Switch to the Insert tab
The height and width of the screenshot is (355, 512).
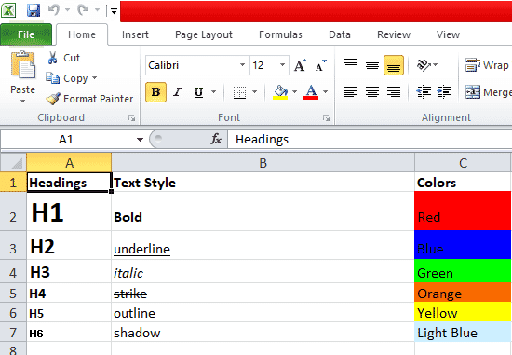(x=135, y=34)
